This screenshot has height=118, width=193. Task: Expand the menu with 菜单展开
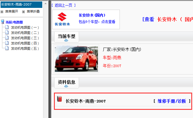point(12,11)
